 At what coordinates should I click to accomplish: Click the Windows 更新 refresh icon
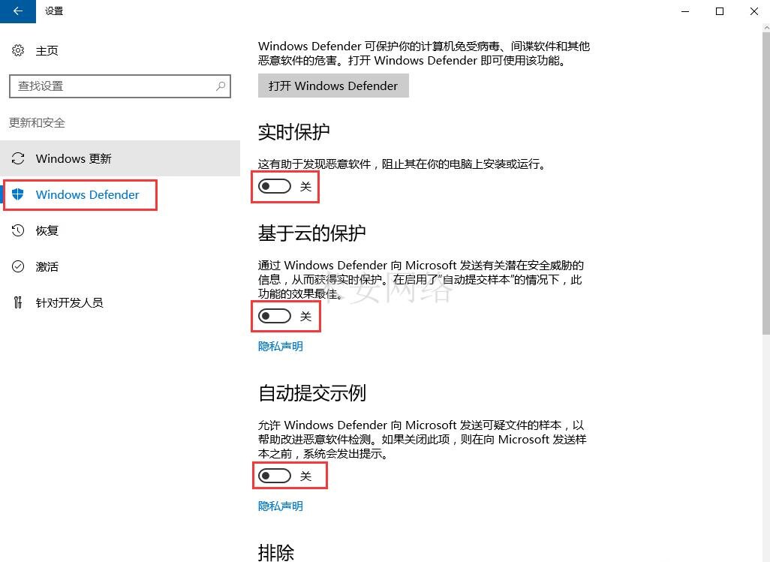[x=18, y=158]
